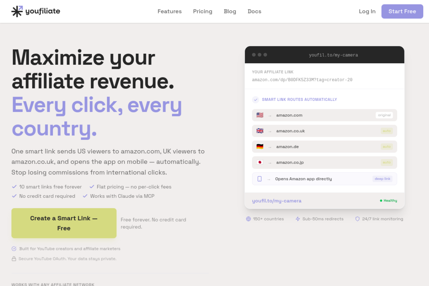Click the Sub-50ms redirects text

pyautogui.click(x=323, y=219)
